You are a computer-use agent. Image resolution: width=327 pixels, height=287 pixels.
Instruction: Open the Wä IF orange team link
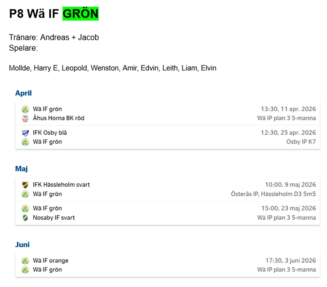[x=50, y=261]
